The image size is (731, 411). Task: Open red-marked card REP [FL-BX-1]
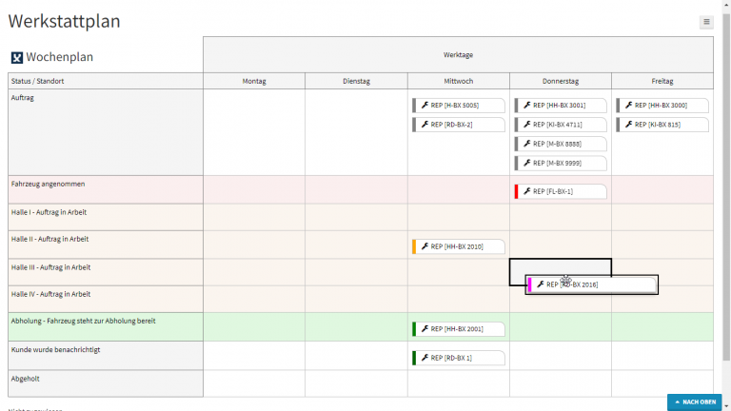pyautogui.click(x=561, y=191)
